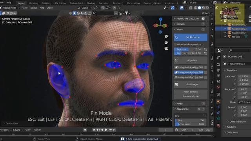This screenshot has height=141, width=251.
Task: Open hamburger menu for dmitry-levitsky-1.jpg.001
Action: pos(206,78)
